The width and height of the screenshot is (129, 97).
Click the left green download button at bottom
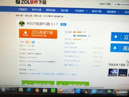[x=38, y=83]
